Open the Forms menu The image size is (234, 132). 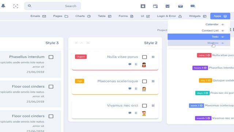[126, 16]
